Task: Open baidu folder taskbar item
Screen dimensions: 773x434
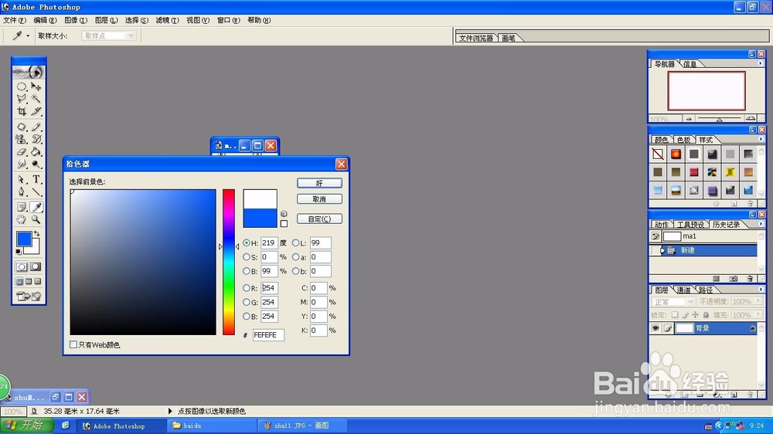Action: pyautogui.click(x=212, y=426)
